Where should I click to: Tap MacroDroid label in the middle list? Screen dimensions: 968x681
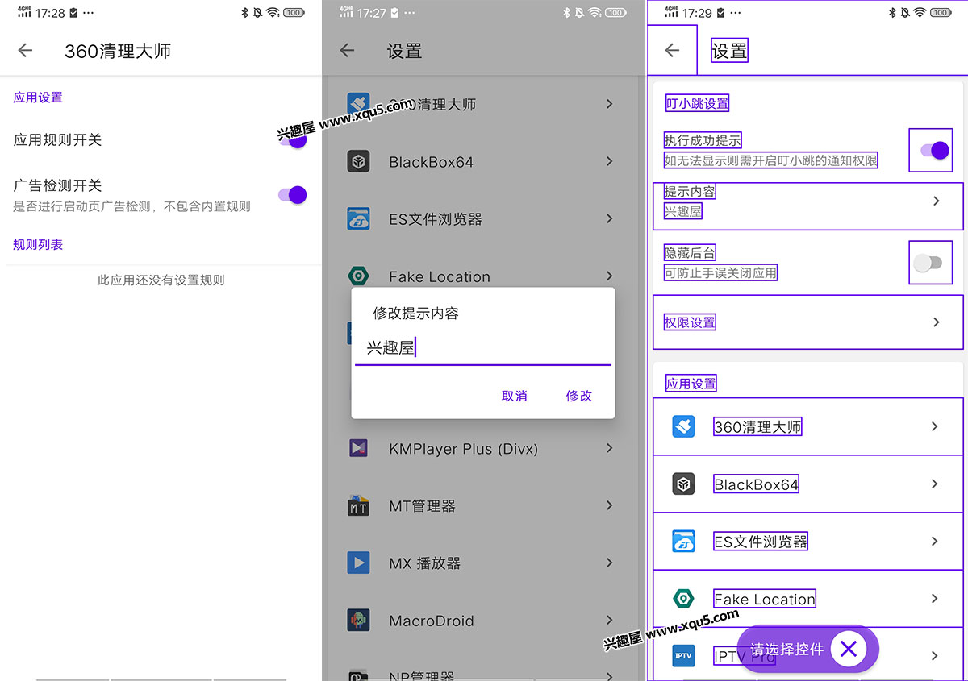[x=432, y=621]
